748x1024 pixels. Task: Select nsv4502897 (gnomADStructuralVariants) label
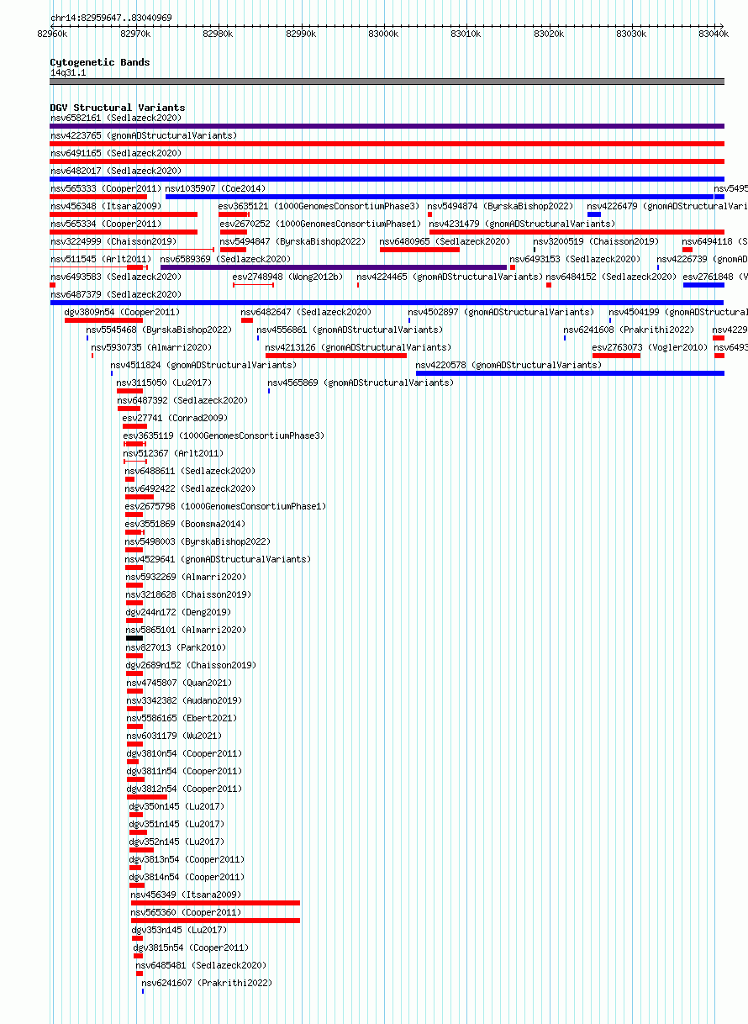(501, 312)
